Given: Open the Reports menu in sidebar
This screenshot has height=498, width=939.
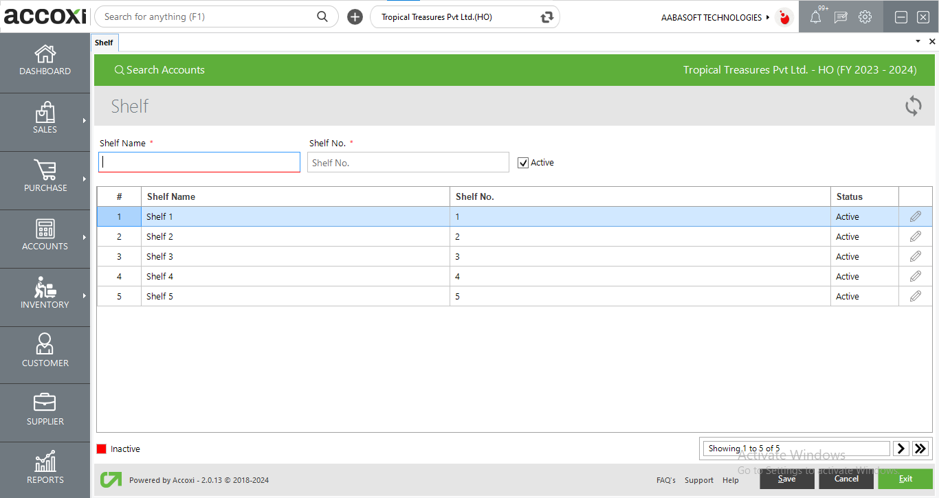Looking at the screenshot, I should click(45, 469).
